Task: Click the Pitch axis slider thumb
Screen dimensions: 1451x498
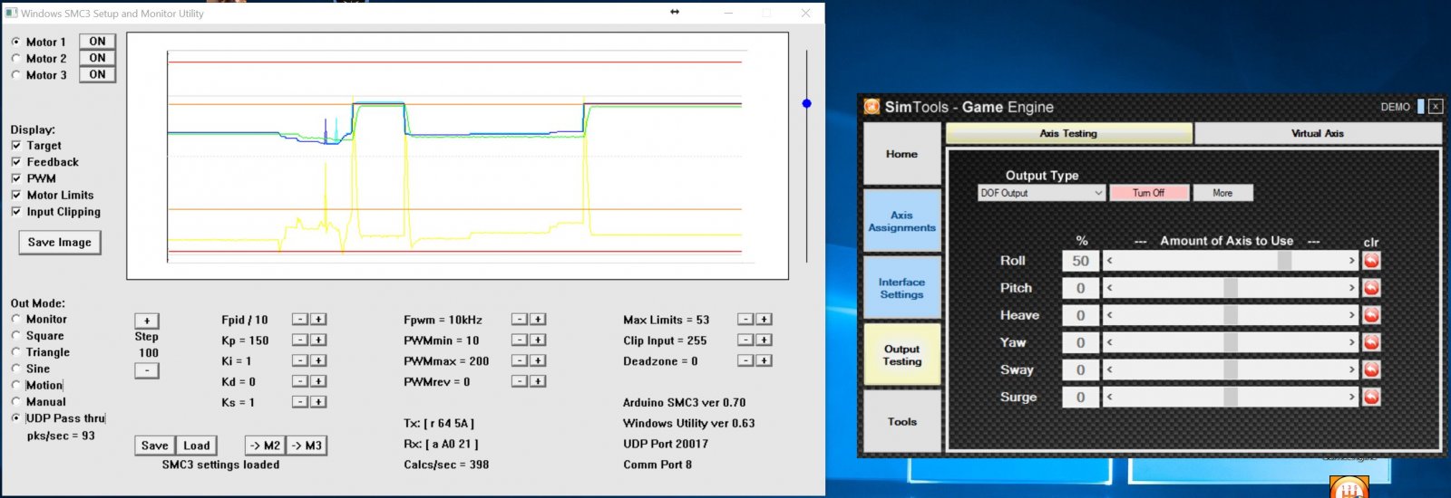Action: point(1231,288)
